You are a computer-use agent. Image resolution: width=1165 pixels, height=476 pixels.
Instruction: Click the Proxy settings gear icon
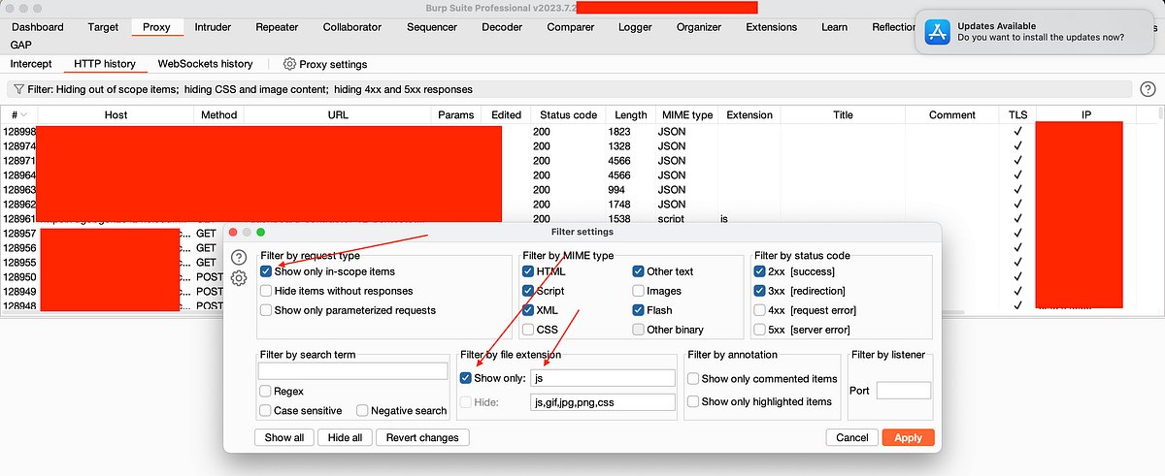coord(289,64)
